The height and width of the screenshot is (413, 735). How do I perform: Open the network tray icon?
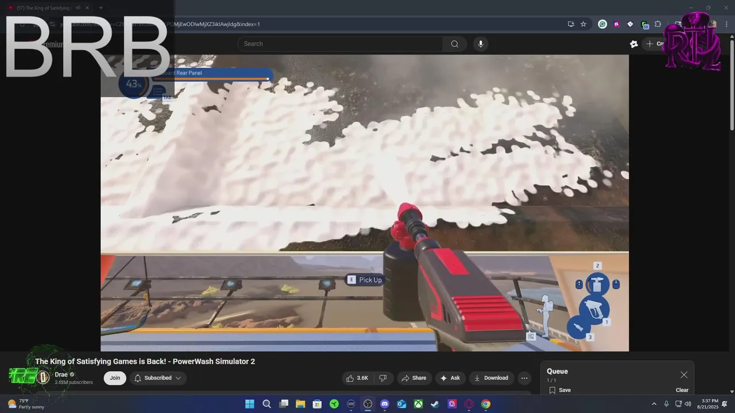pyautogui.click(x=679, y=404)
